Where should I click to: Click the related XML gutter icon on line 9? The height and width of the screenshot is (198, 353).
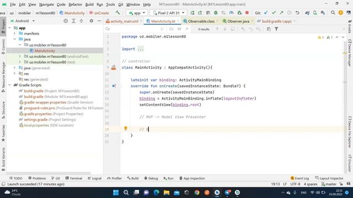[x=114, y=67]
